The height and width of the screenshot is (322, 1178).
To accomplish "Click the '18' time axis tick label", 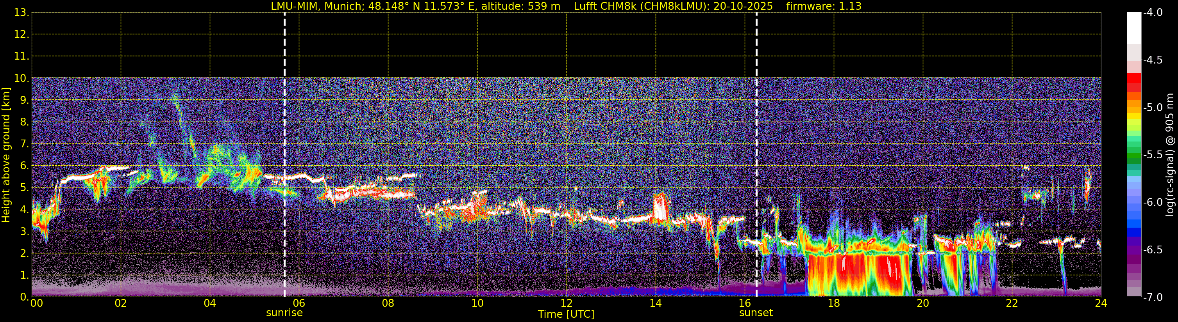I will pyautogui.click(x=834, y=303).
